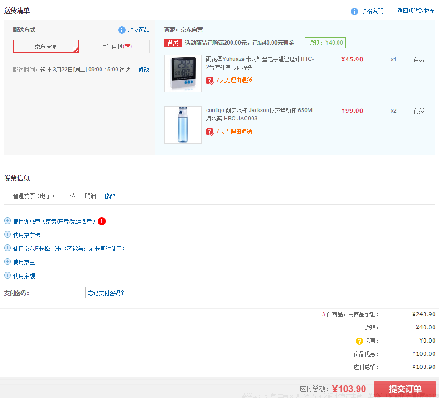Click the ¥243.90 total goods amount
This screenshot has width=439, height=398.
click(424, 314)
